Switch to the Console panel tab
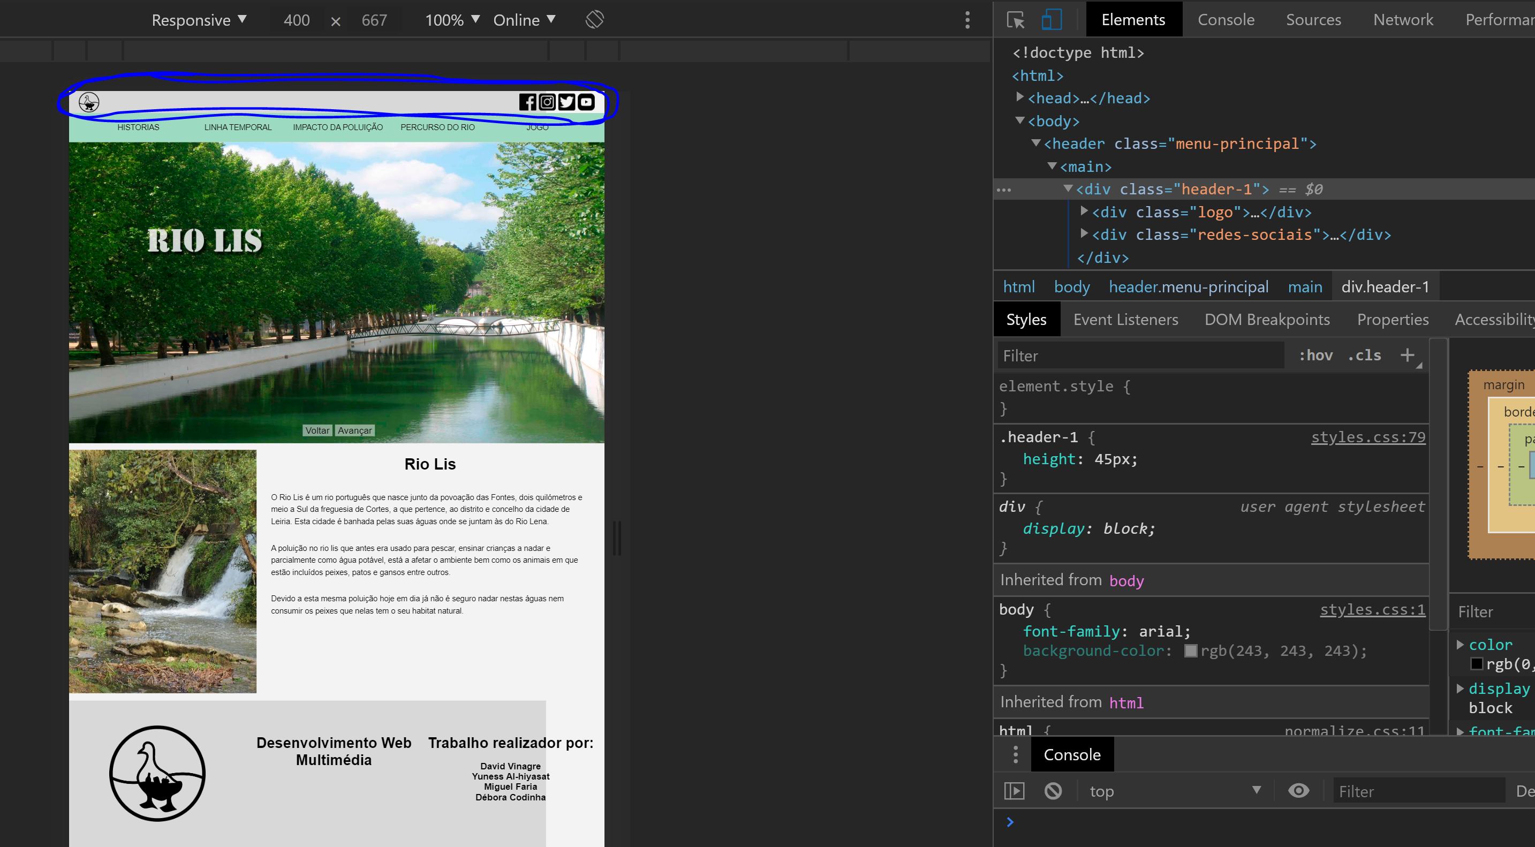Image resolution: width=1535 pixels, height=847 pixels. click(1226, 18)
